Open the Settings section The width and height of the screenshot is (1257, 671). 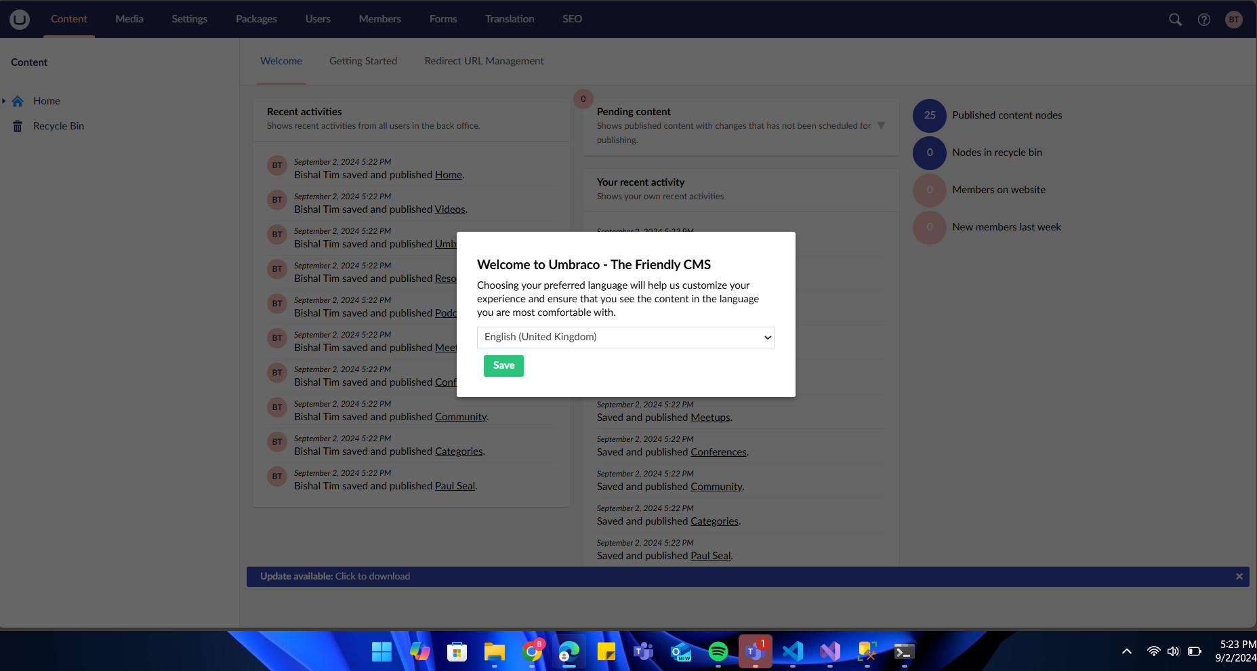190,19
